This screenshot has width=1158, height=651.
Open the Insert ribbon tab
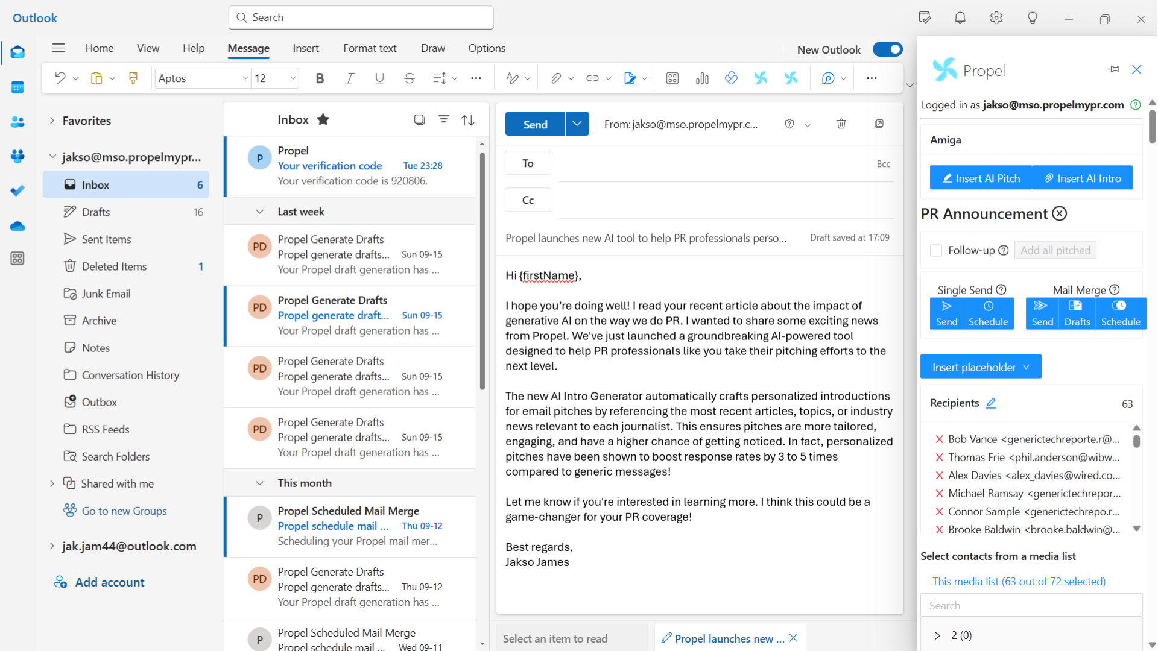click(x=306, y=48)
